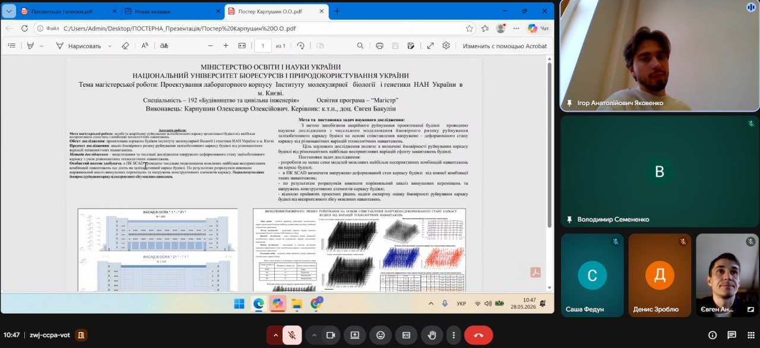The height and width of the screenshot is (348, 760).
Task: Click the Acrobat floating icon on page
Action: coord(536,272)
